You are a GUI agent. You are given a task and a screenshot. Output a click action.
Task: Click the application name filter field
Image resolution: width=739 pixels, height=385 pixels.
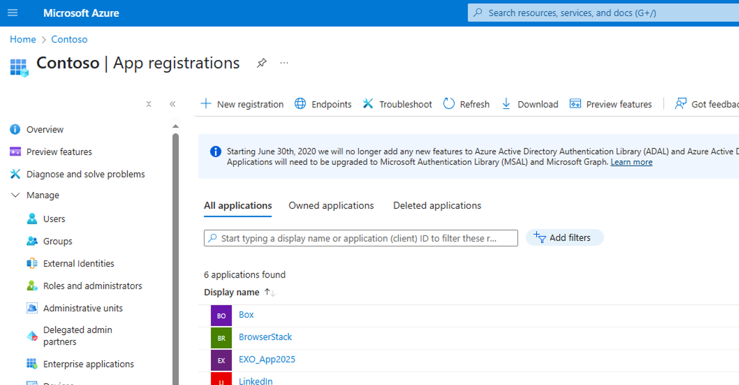(x=360, y=238)
